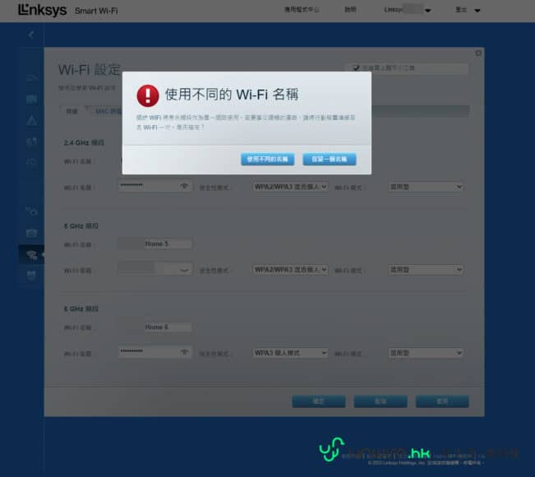The width and height of the screenshot is (535, 477).
Task: Open 應用程式中心 in the top menu
Action: click(302, 11)
